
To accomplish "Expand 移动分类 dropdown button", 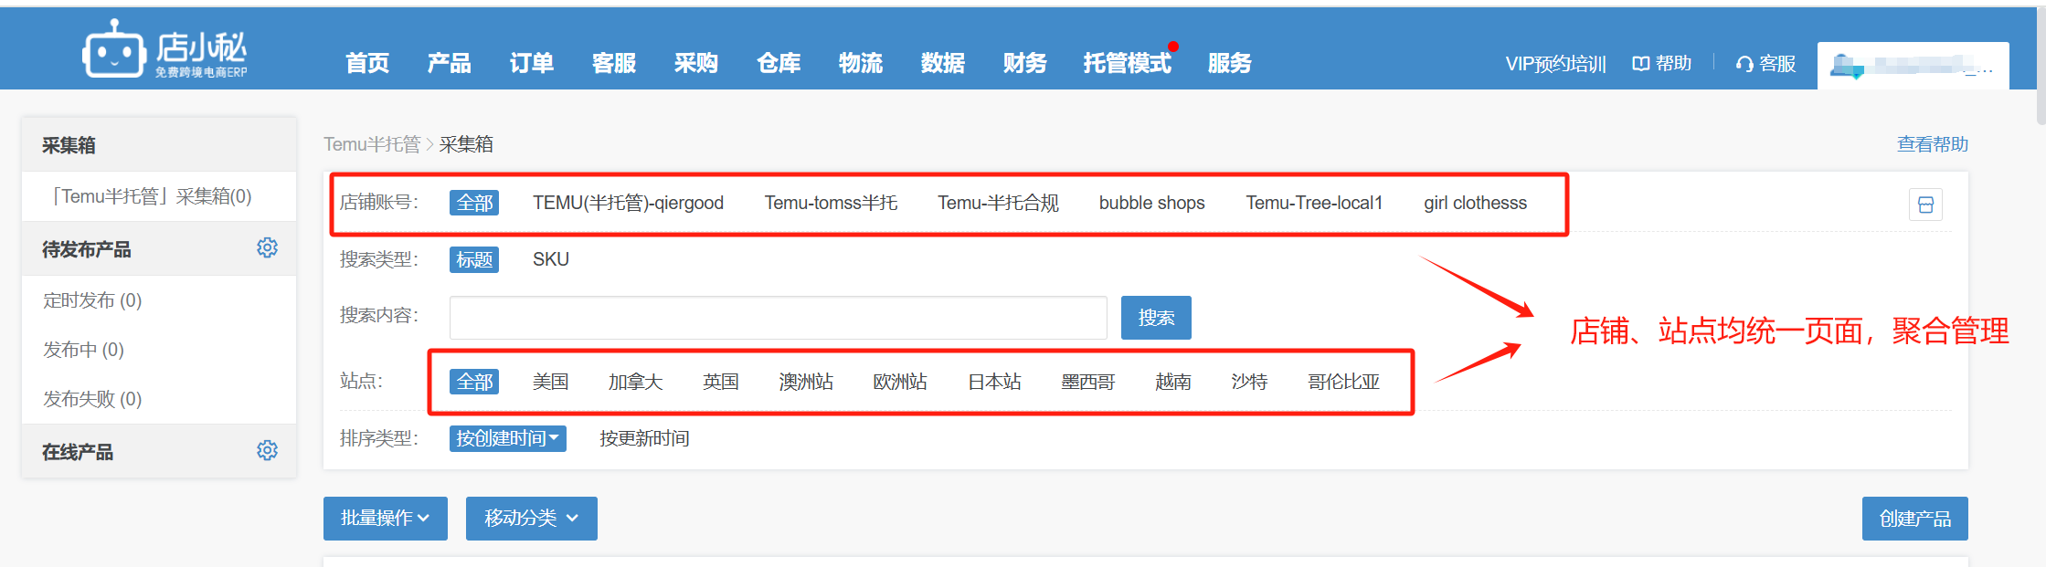I will (532, 519).
